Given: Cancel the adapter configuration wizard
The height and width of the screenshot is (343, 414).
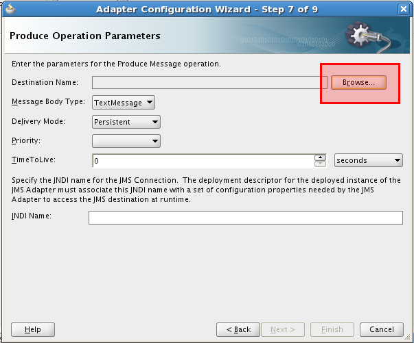Looking at the screenshot, I should (x=382, y=329).
